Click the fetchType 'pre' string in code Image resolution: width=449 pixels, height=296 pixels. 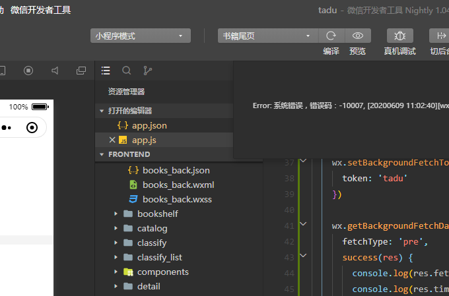pos(411,242)
